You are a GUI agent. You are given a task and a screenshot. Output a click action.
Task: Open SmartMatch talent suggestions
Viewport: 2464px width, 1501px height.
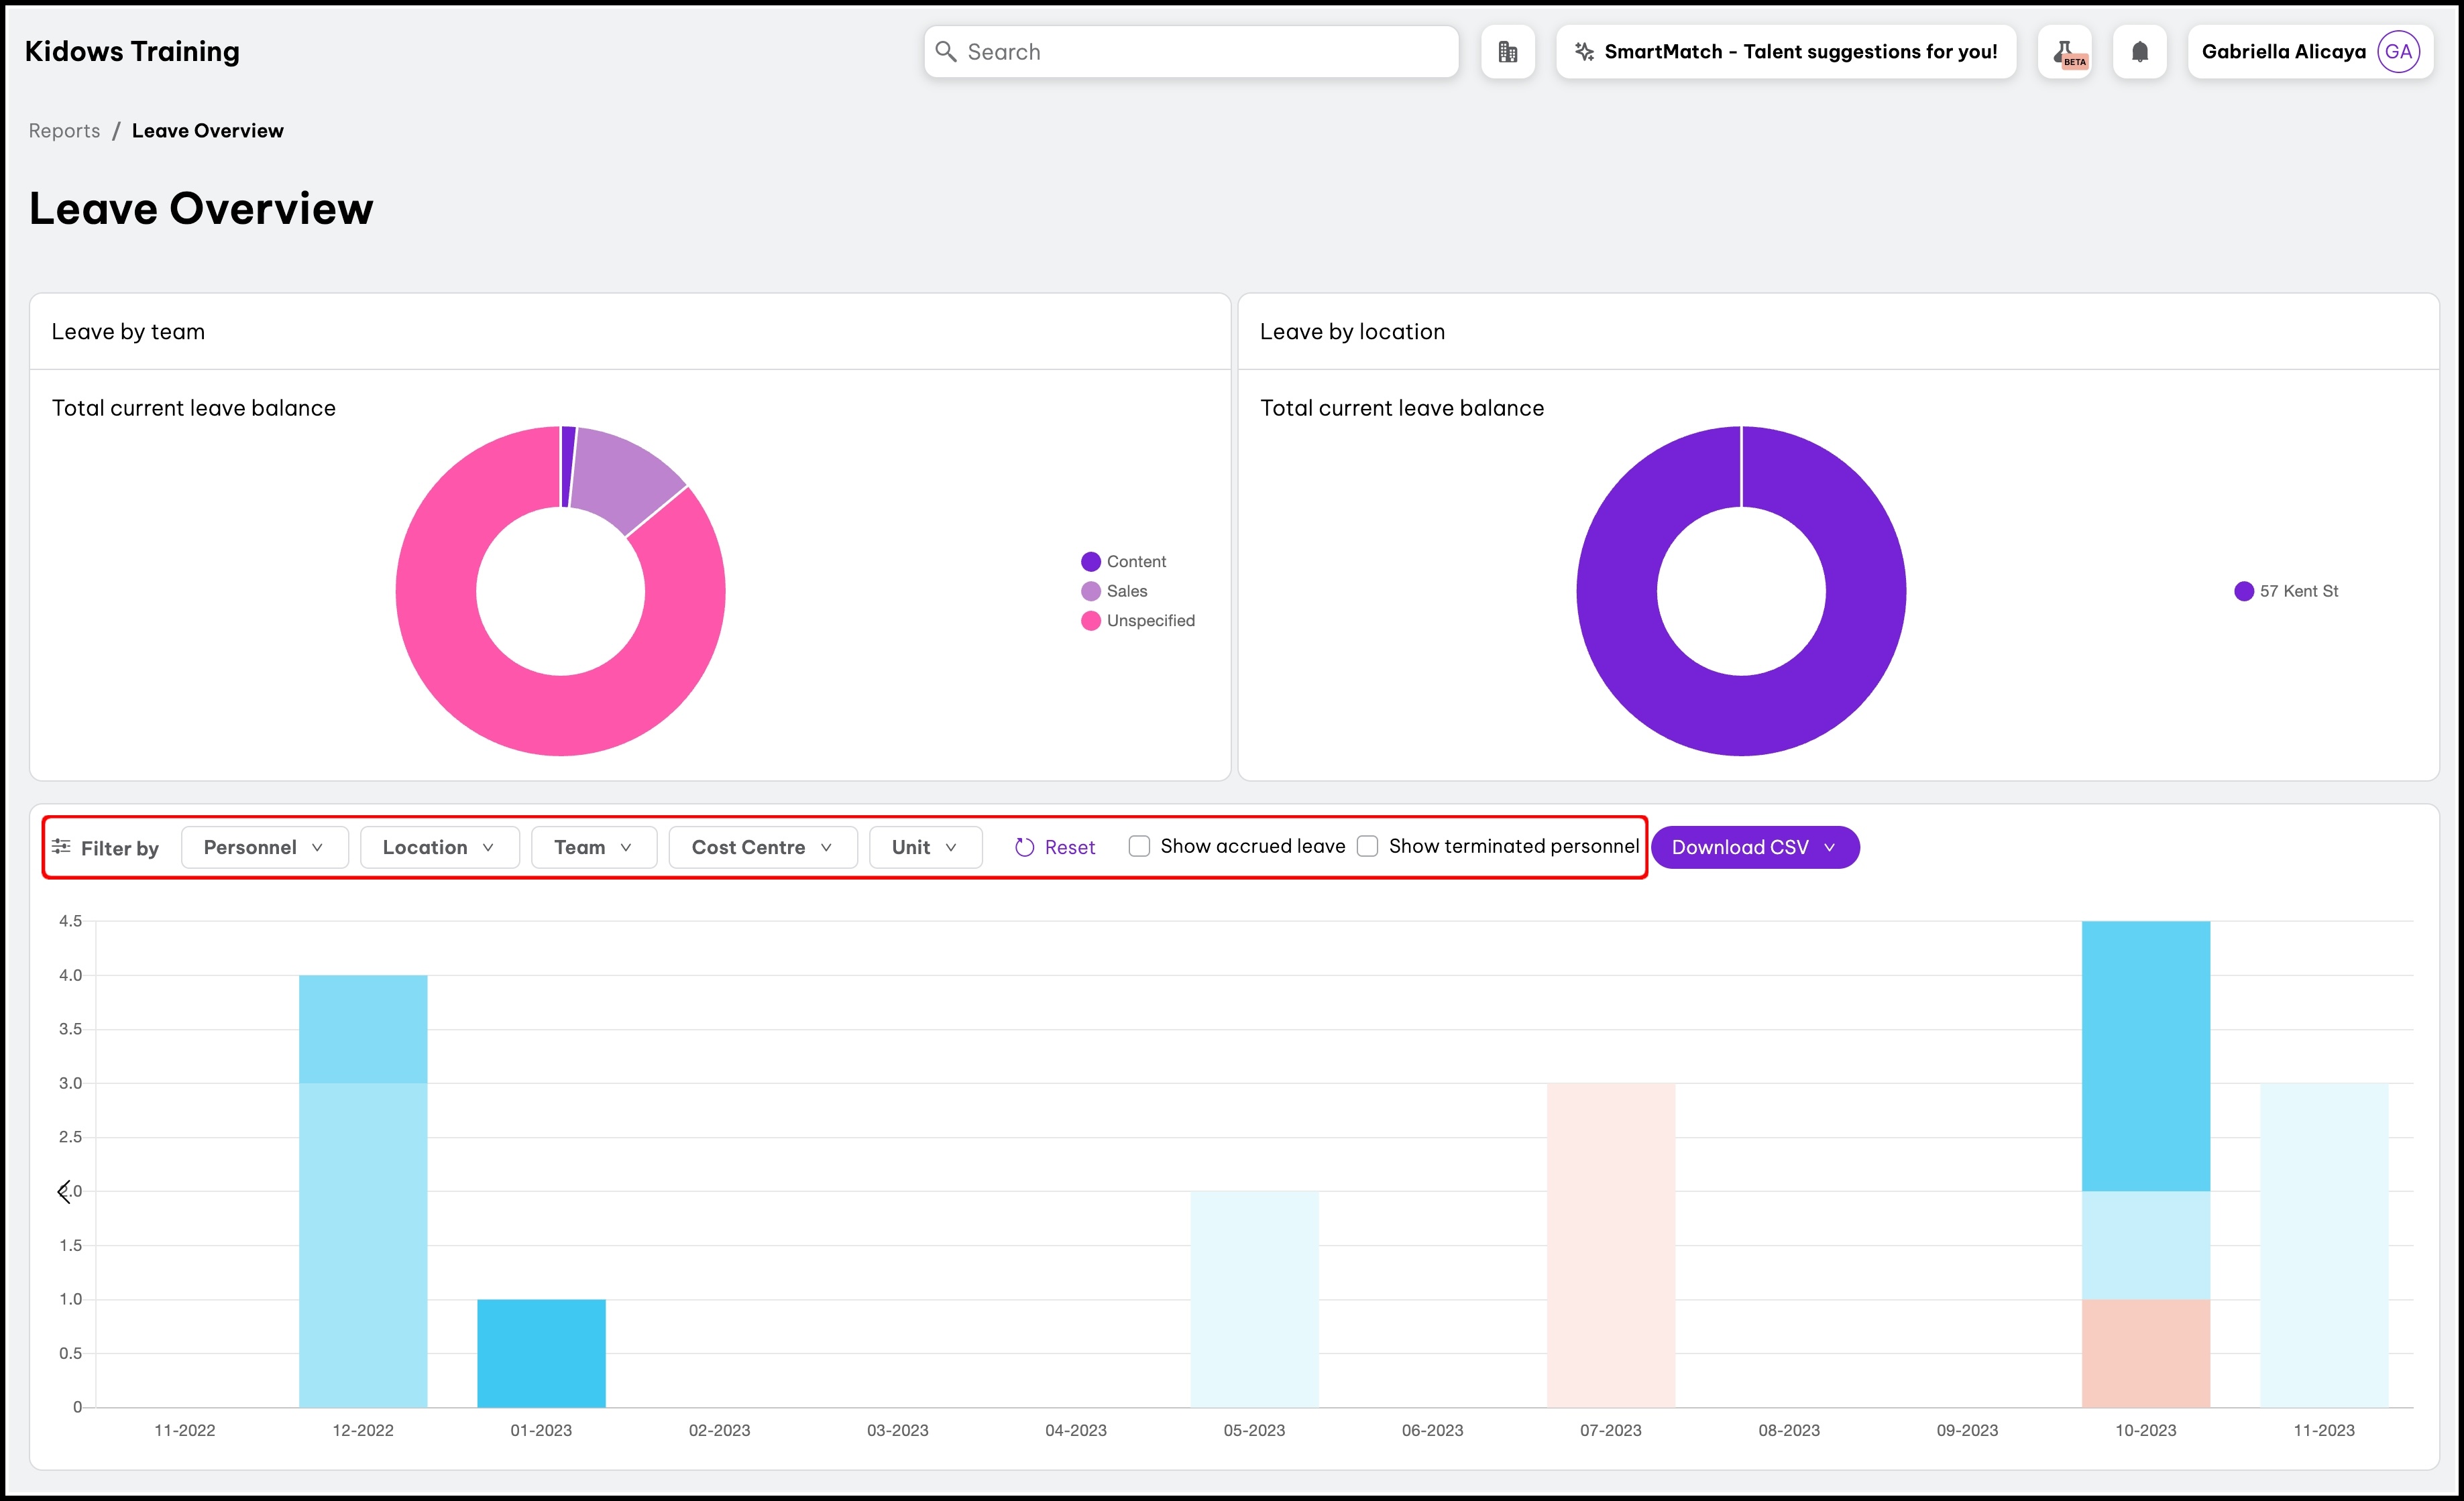[1799, 52]
